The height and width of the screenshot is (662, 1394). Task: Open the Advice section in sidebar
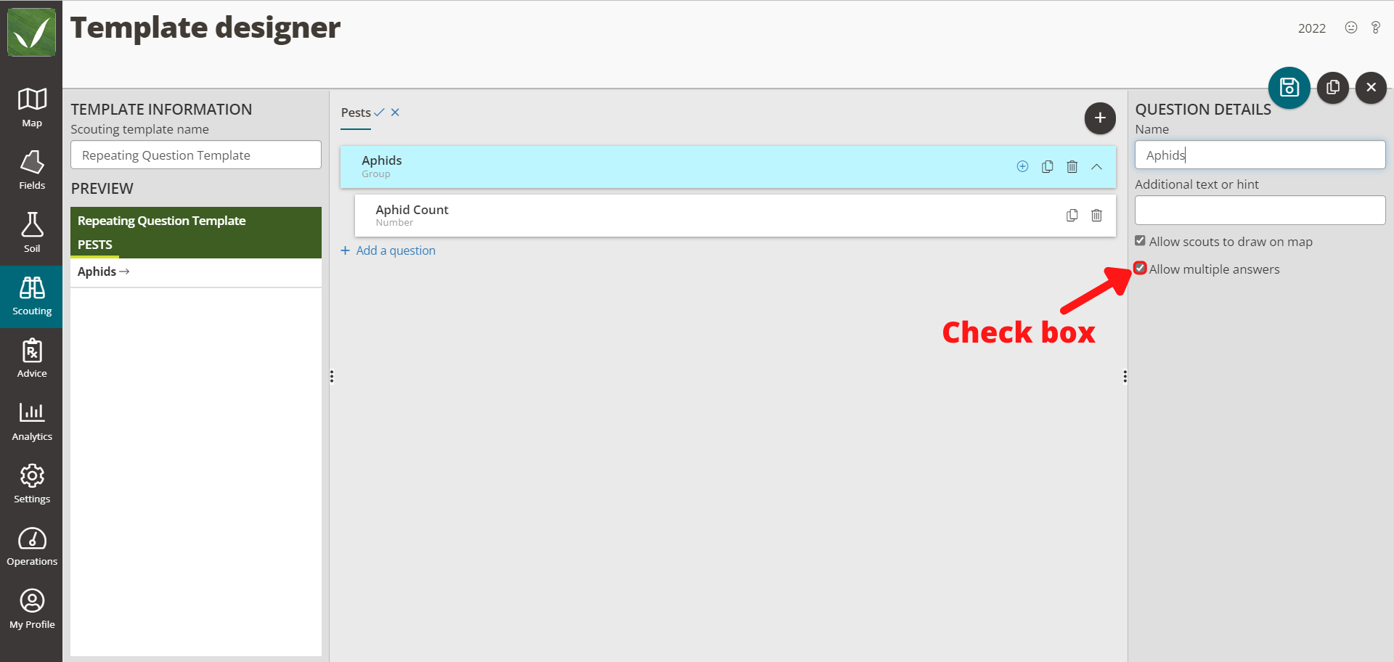point(31,359)
